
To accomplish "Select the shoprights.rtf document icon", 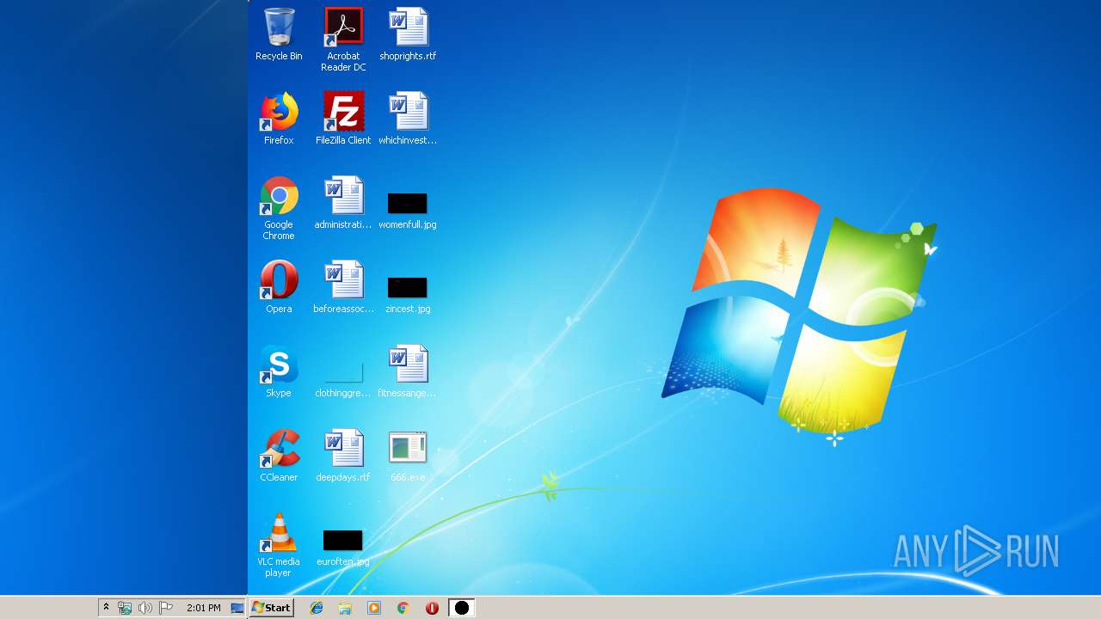I will pyautogui.click(x=408, y=34).
